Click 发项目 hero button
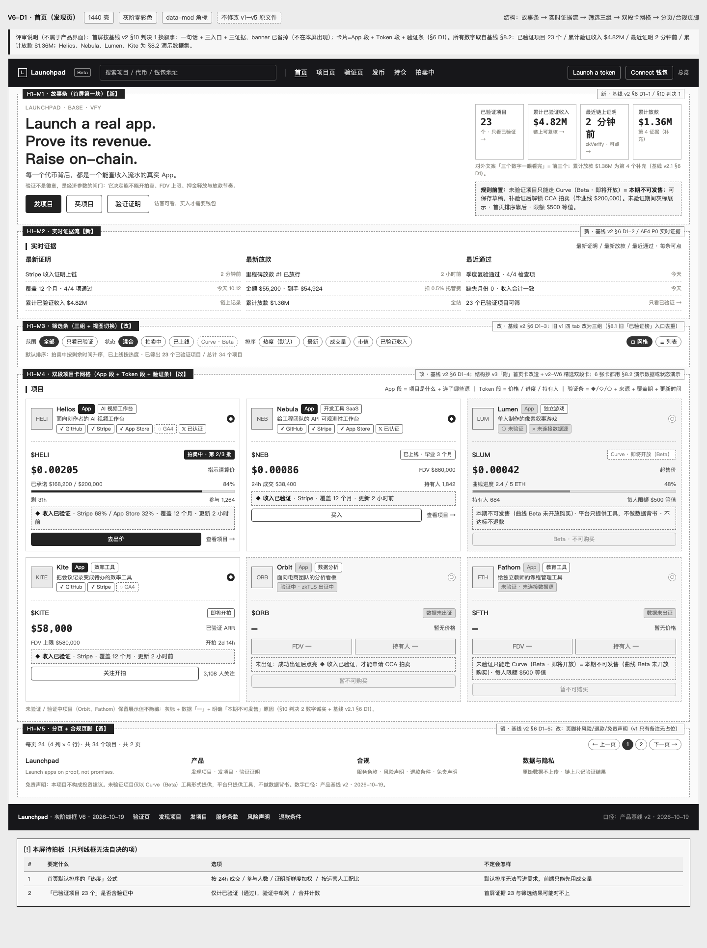The image size is (707, 948). (43, 204)
